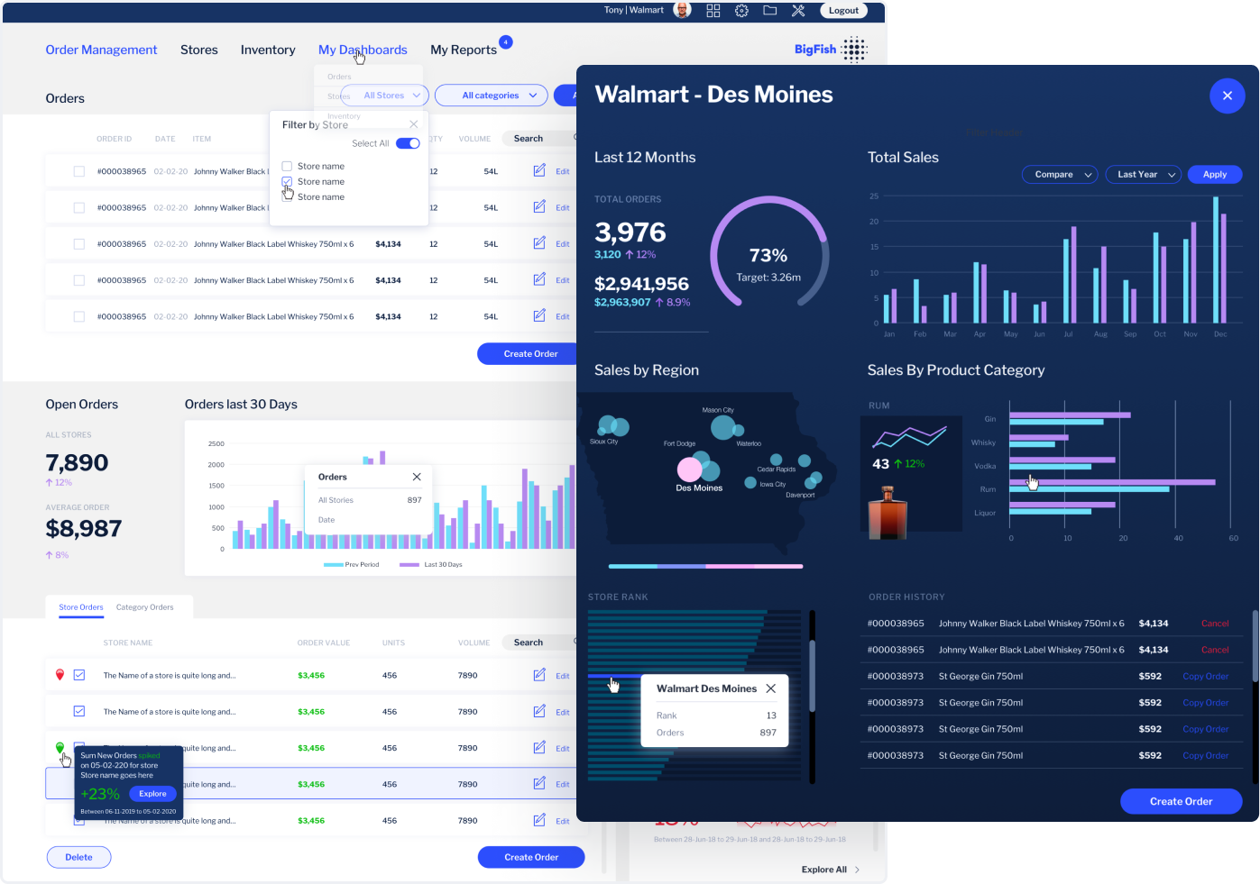The height and width of the screenshot is (884, 1260).
Task: Switch to the Category Orders tab
Action: click(147, 606)
